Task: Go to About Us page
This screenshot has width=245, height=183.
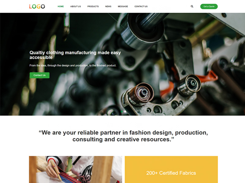Action: pos(75,6)
